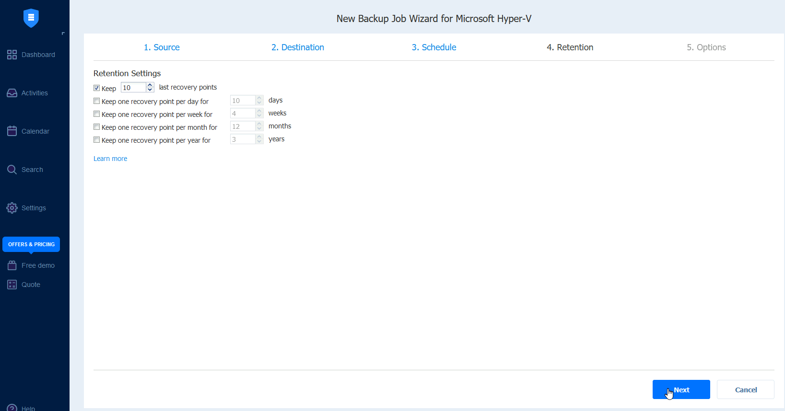Image resolution: width=785 pixels, height=411 pixels.
Task: Click the wizard title text
Action: (434, 19)
